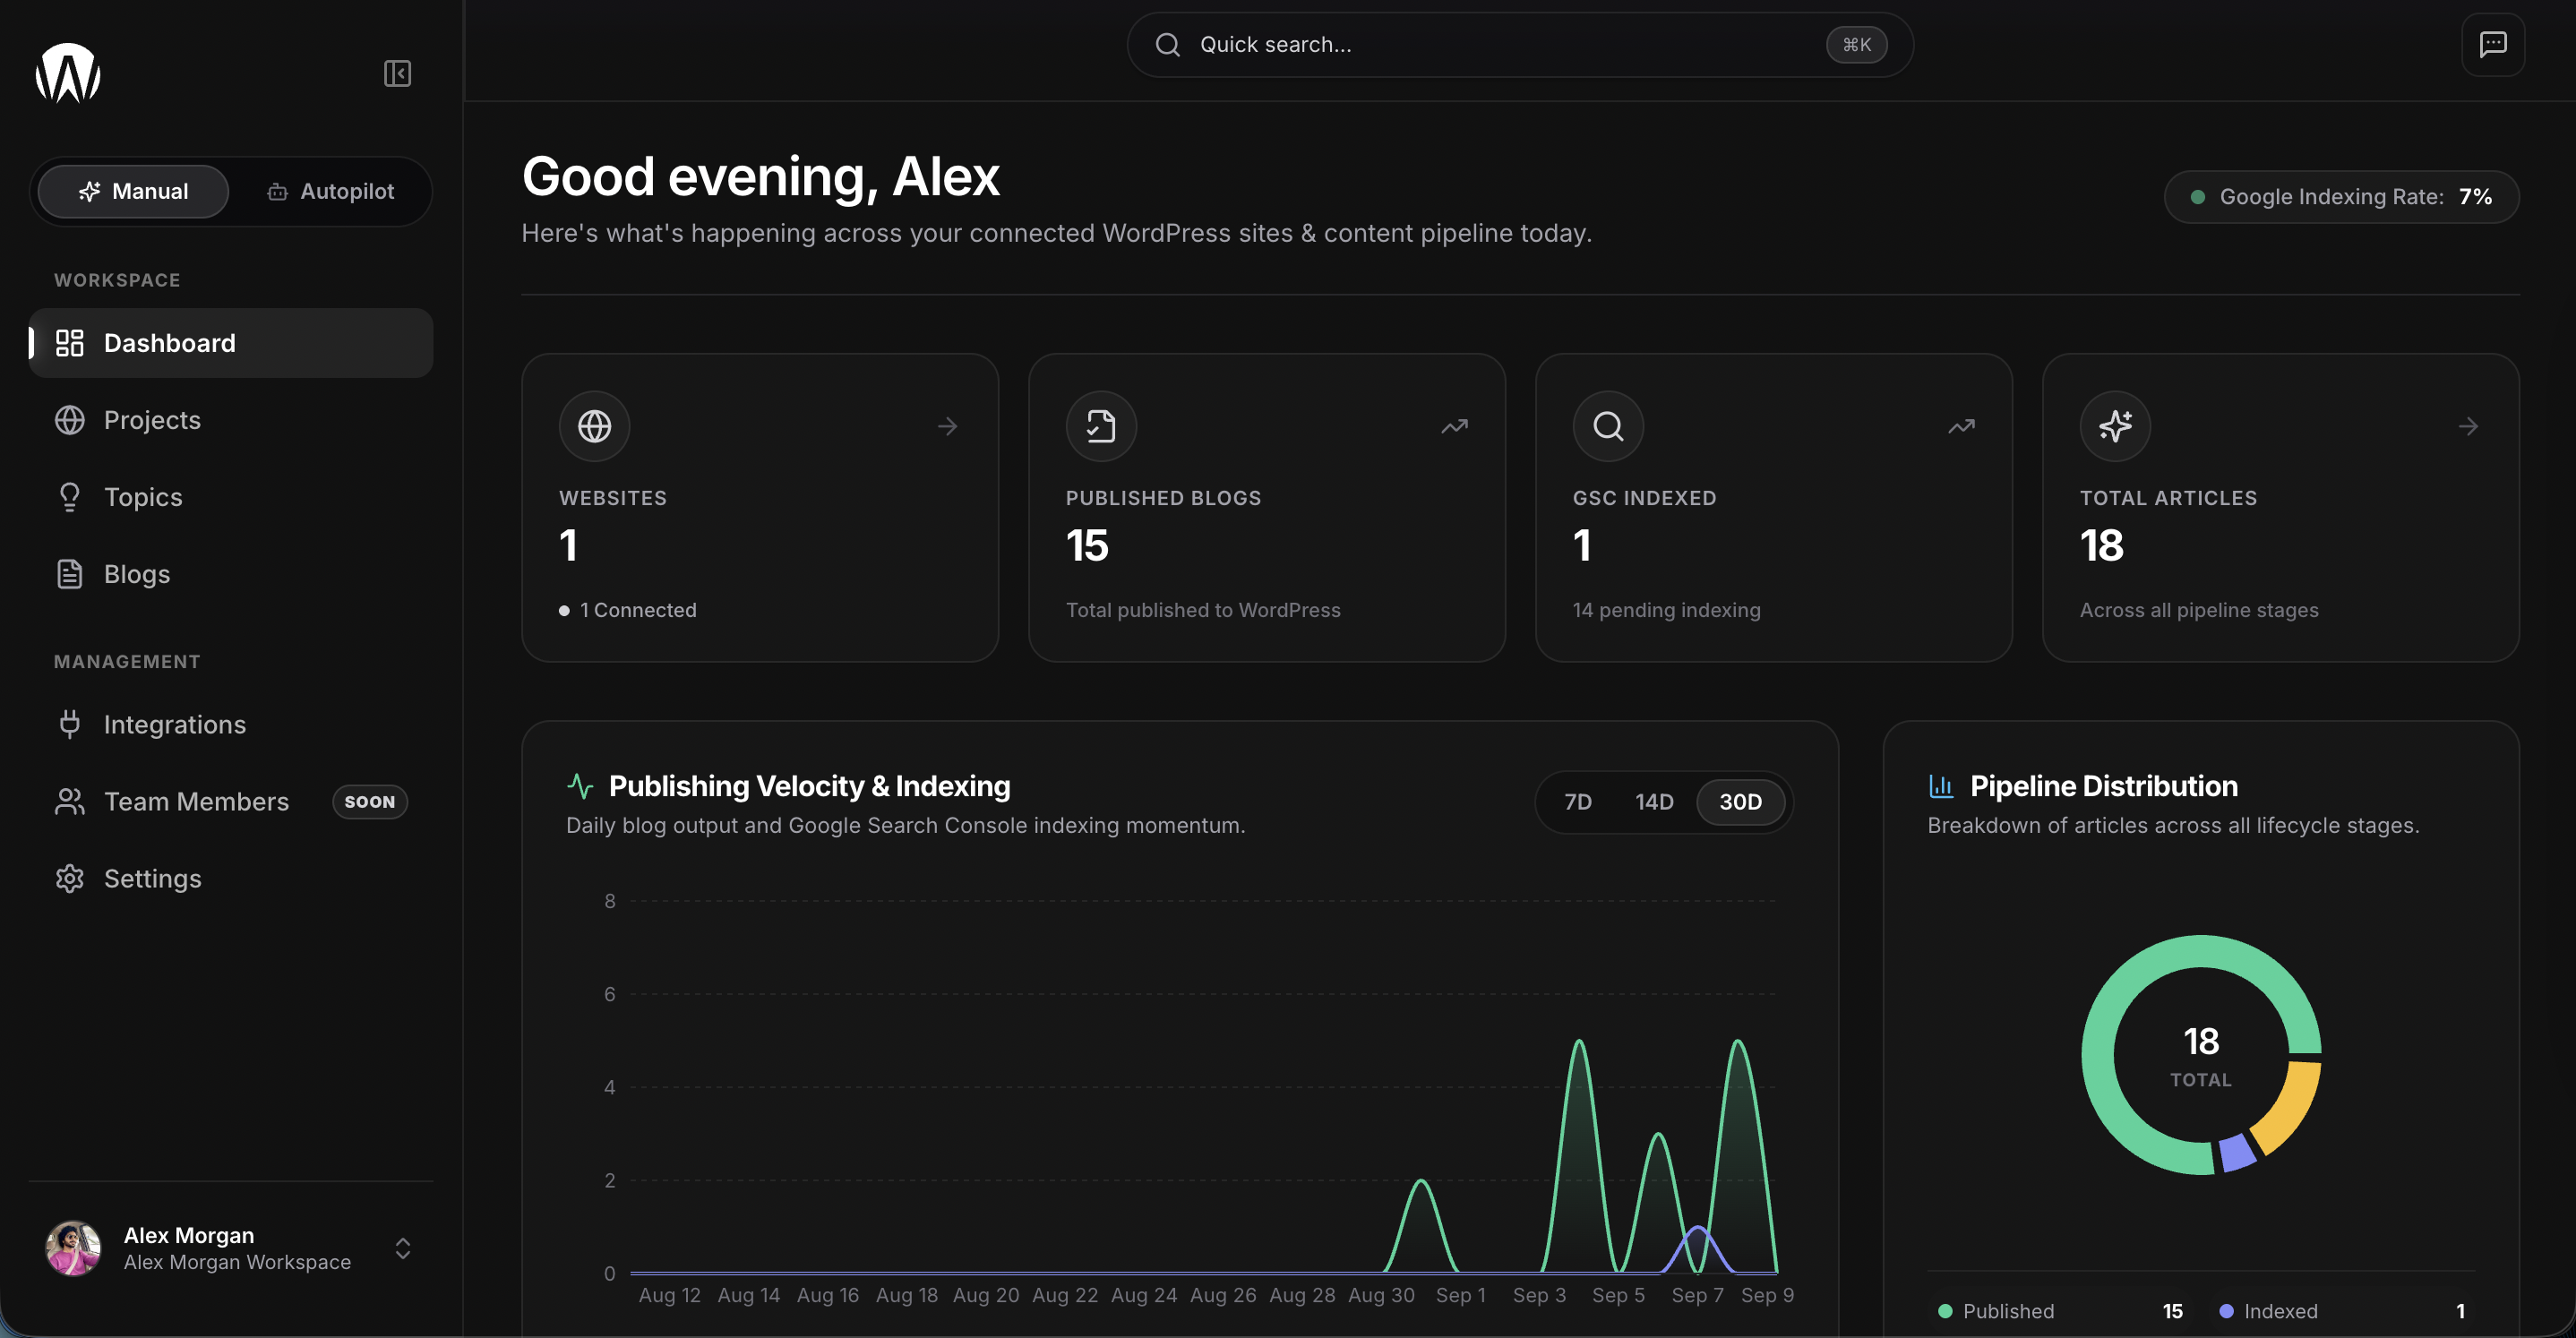Click the trend arrow on Published Blogs card
This screenshot has height=1338, width=2576.
coord(1454,426)
